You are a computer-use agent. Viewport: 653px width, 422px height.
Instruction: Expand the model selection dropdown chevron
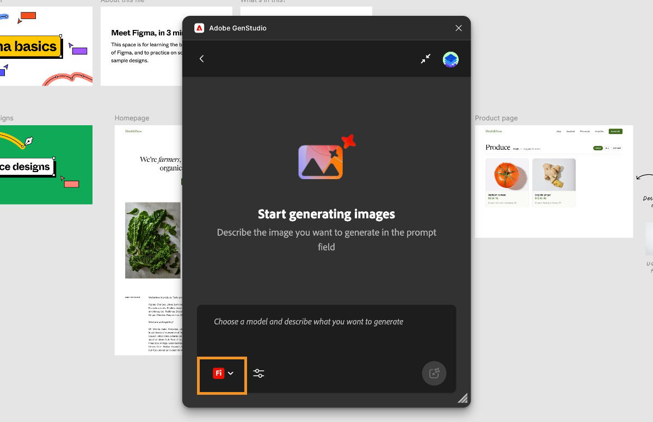coord(231,373)
